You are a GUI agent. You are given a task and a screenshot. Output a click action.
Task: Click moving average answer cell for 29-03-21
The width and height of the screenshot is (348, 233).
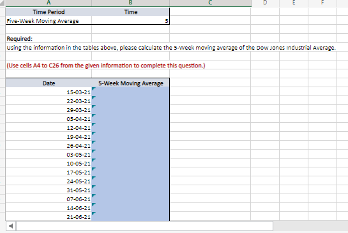pos(130,109)
